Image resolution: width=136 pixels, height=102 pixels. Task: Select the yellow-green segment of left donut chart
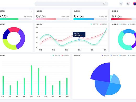[9, 45]
